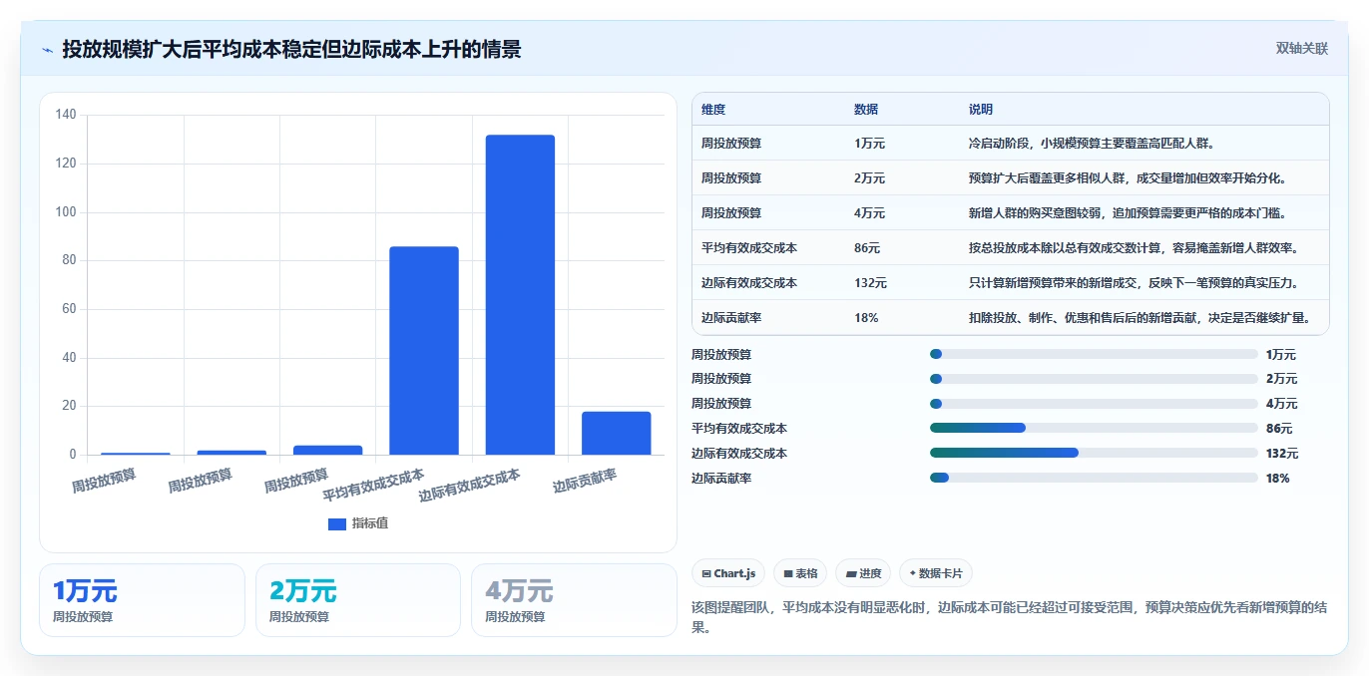Click the 进度 chip's progress icon
The image size is (1369, 676).
tap(851, 573)
